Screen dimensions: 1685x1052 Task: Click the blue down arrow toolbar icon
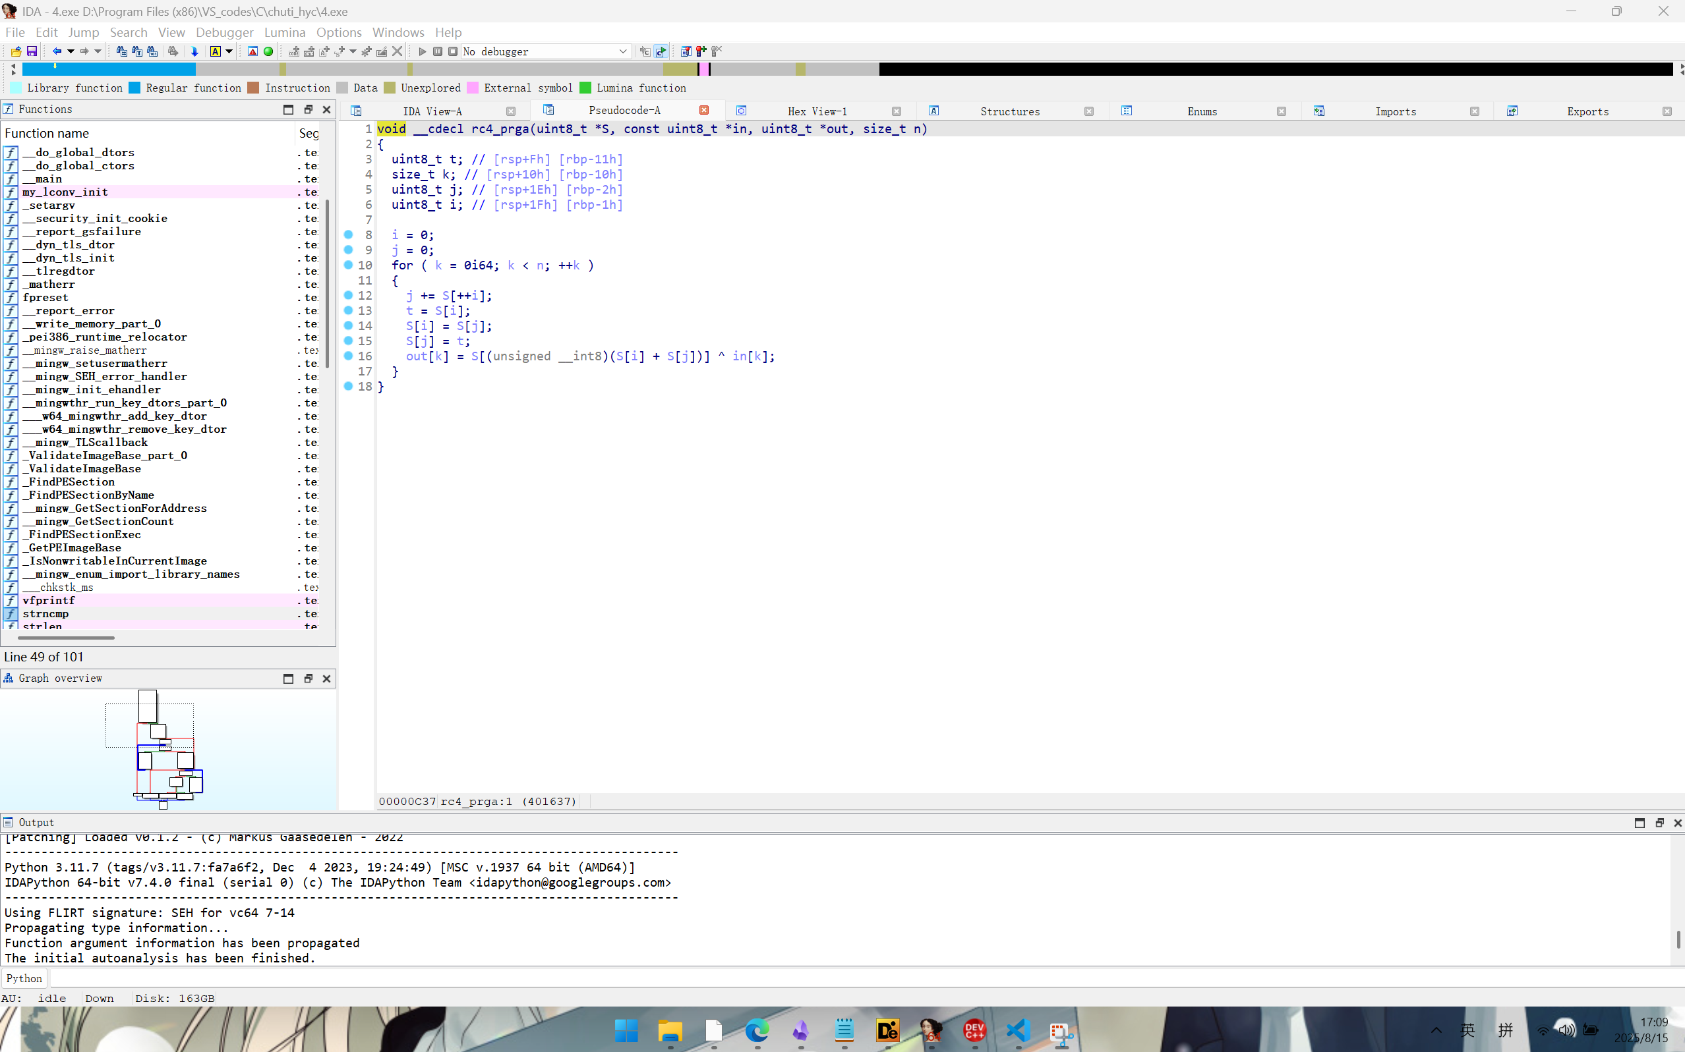[x=195, y=51]
